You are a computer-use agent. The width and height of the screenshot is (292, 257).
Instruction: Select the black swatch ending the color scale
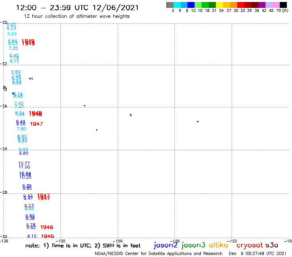(x=283, y=5)
